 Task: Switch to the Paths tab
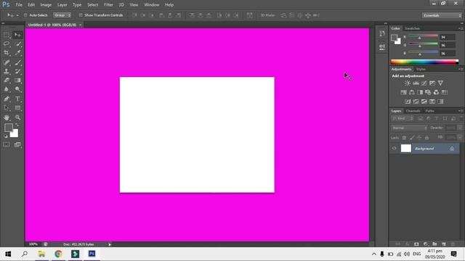coord(429,111)
